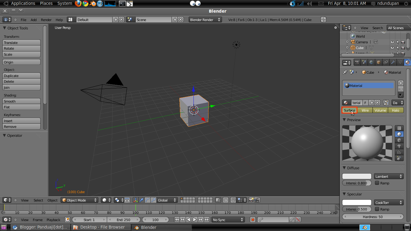Remove material slot with minus button
Screen dimensions: 411x231
[400, 89]
